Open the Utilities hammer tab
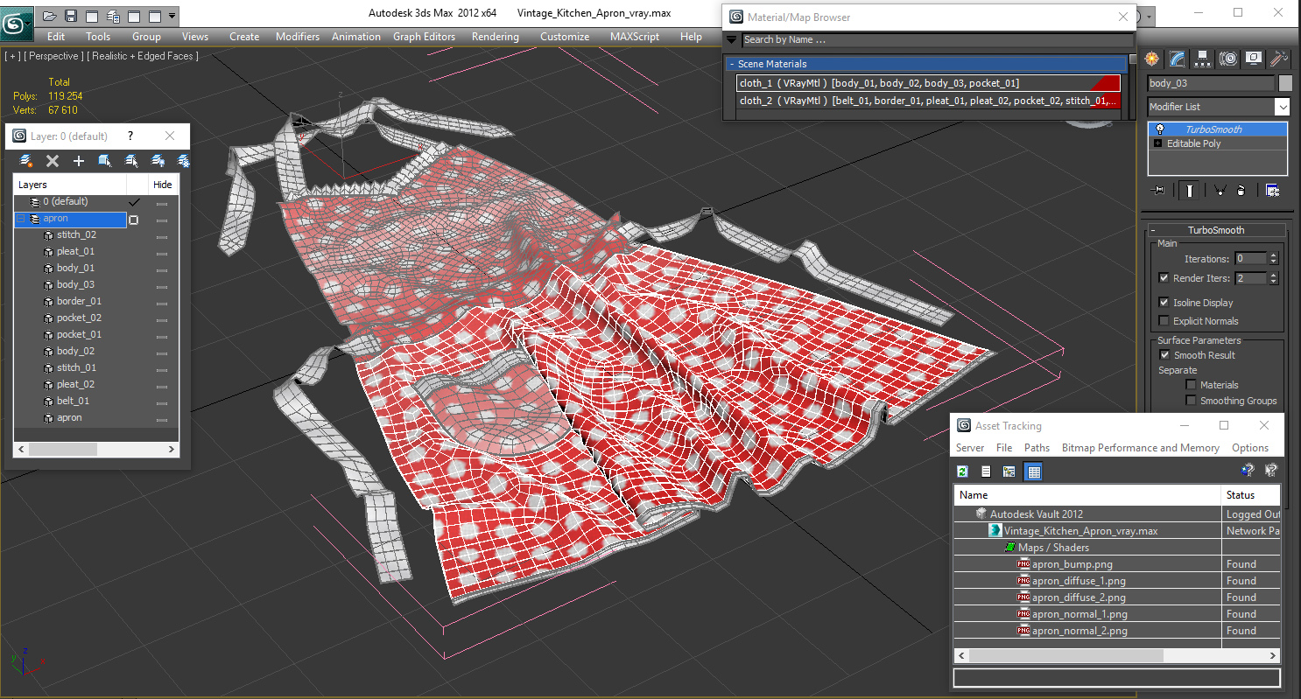Screen dimensions: 1301x699 pyautogui.click(x=1279, y=59)
